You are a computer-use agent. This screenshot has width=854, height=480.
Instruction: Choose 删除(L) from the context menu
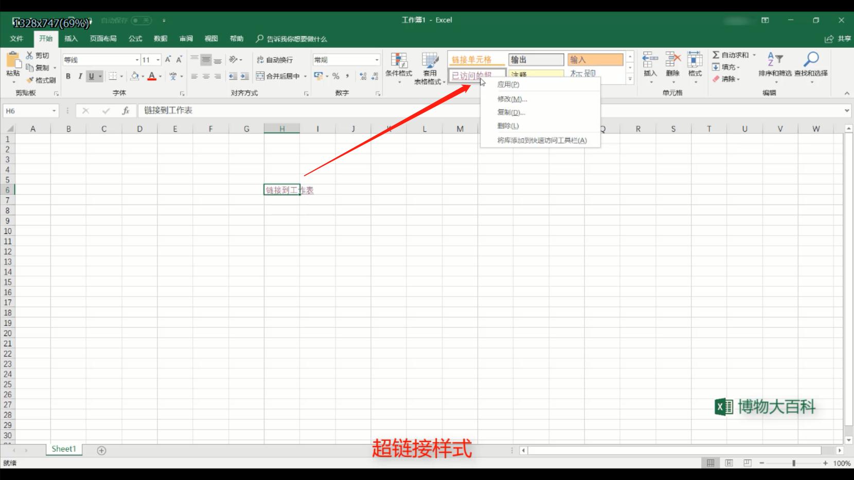click(508, 125)
